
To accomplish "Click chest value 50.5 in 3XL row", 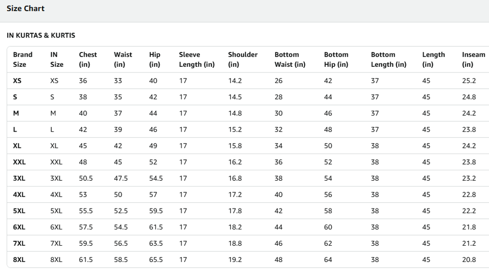I will pos(86,178).
